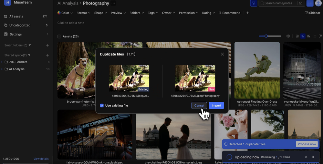
Task: Pause upload with the pause icon
Action: (313, 157)
